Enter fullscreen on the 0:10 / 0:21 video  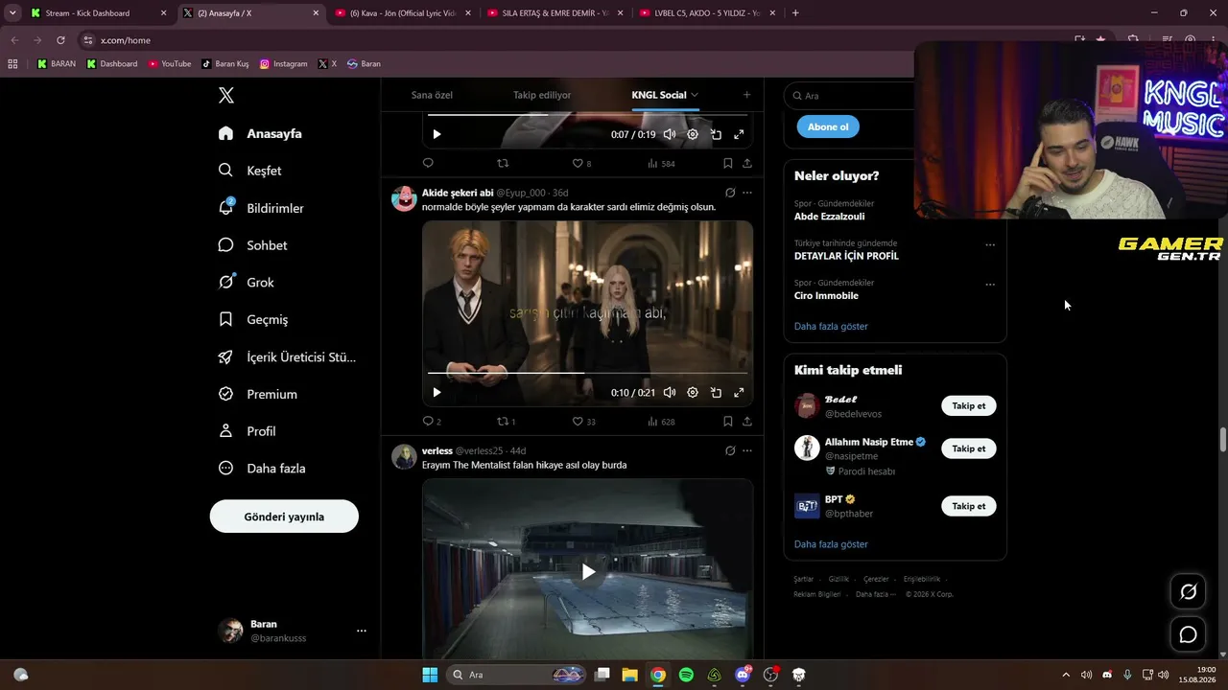point(739,392)
